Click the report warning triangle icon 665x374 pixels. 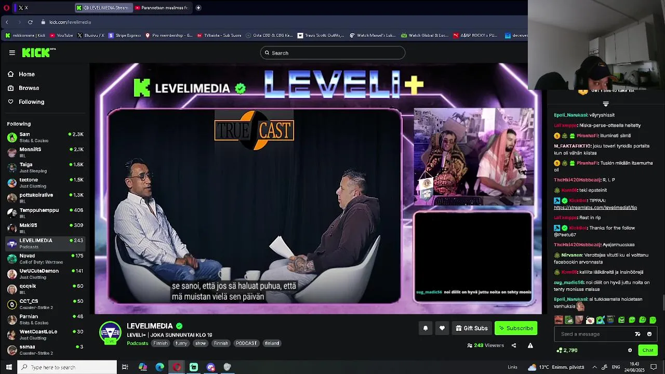530,345
